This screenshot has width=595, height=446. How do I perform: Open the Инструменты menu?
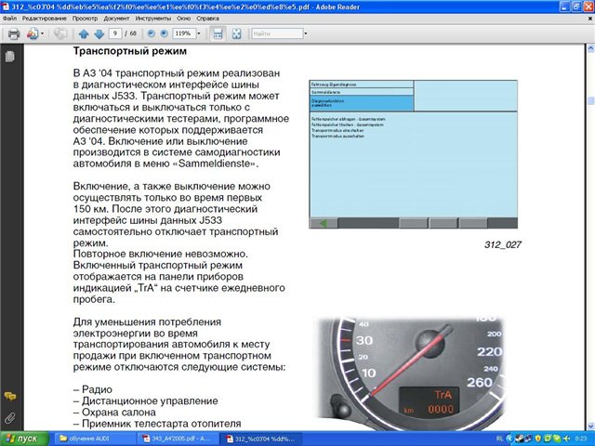pos(153,19)
